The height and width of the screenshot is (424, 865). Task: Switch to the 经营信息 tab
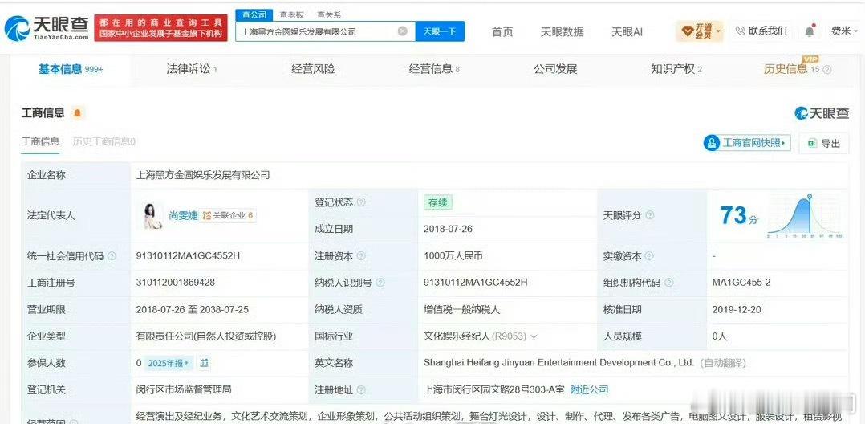tap(434, 70)
